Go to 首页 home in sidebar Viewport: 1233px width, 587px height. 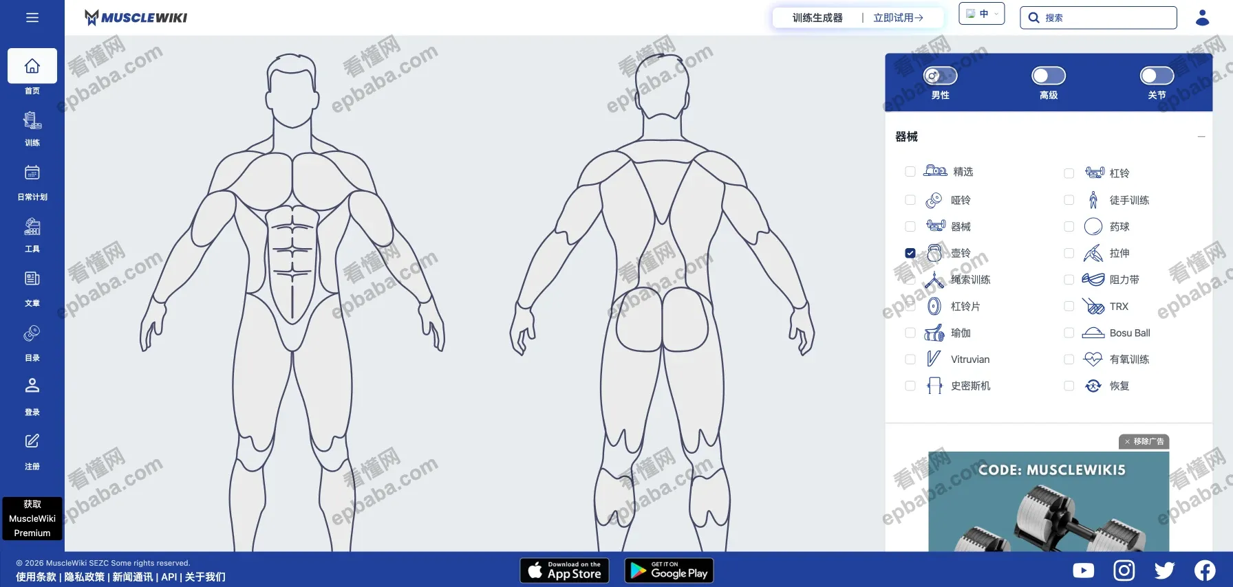point(32,72)
